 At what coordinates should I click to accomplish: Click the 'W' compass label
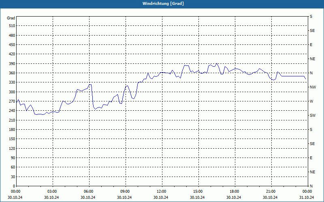pyautogui.click(x=311, y=101)
